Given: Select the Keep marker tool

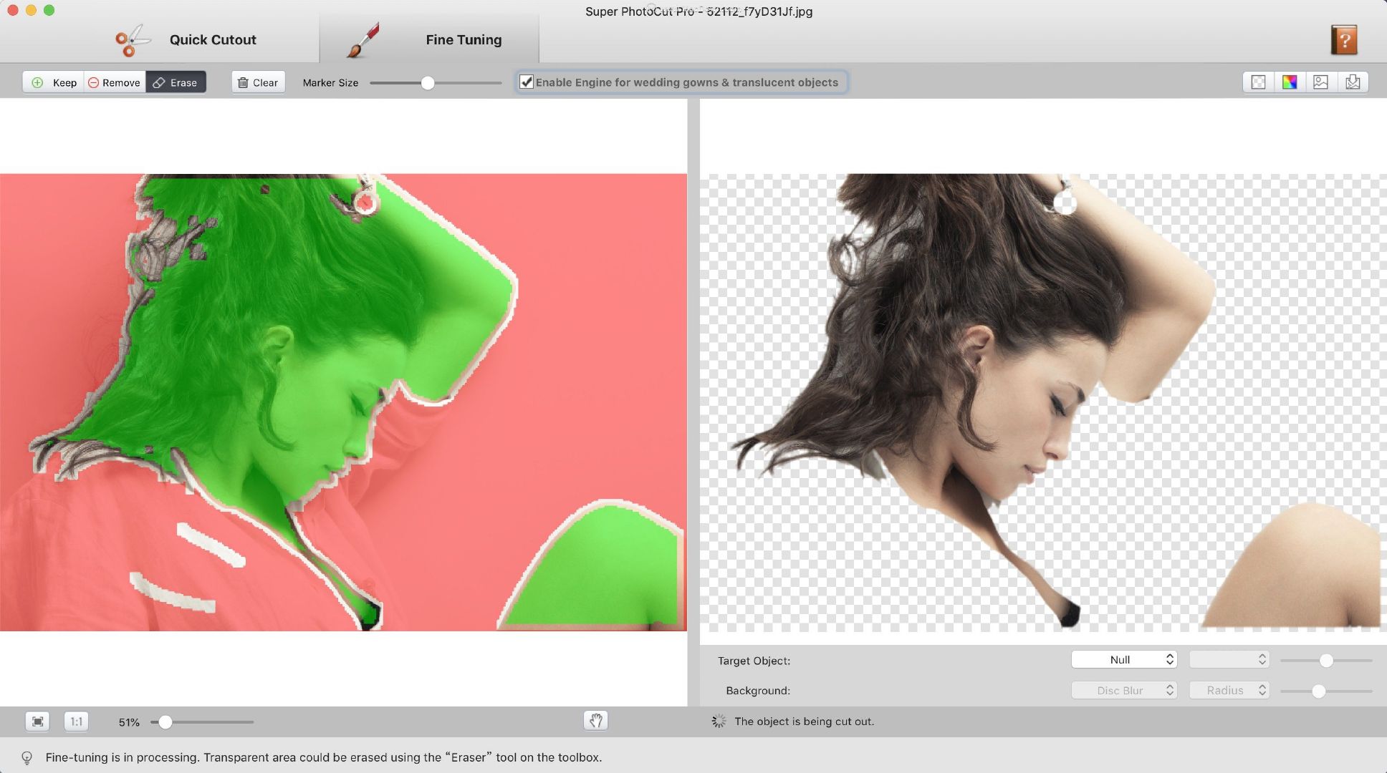Looking at the screenshot, I should point(53,81).
